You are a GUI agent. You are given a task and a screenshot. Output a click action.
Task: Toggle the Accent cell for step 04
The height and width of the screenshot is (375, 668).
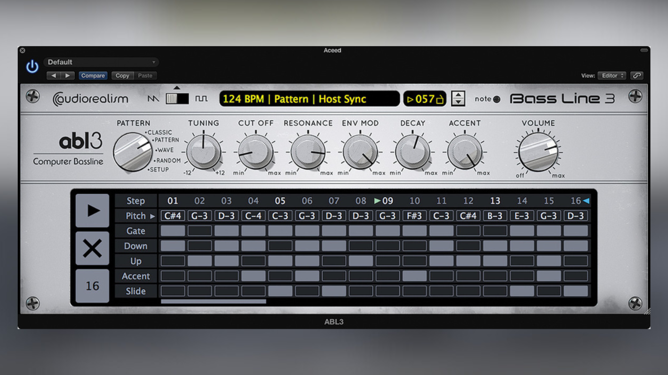pyautogui.click(x=253, y=276)
